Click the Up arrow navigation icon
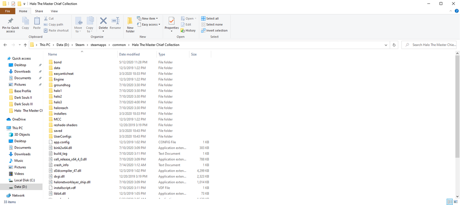 click(x=25, y=45)
